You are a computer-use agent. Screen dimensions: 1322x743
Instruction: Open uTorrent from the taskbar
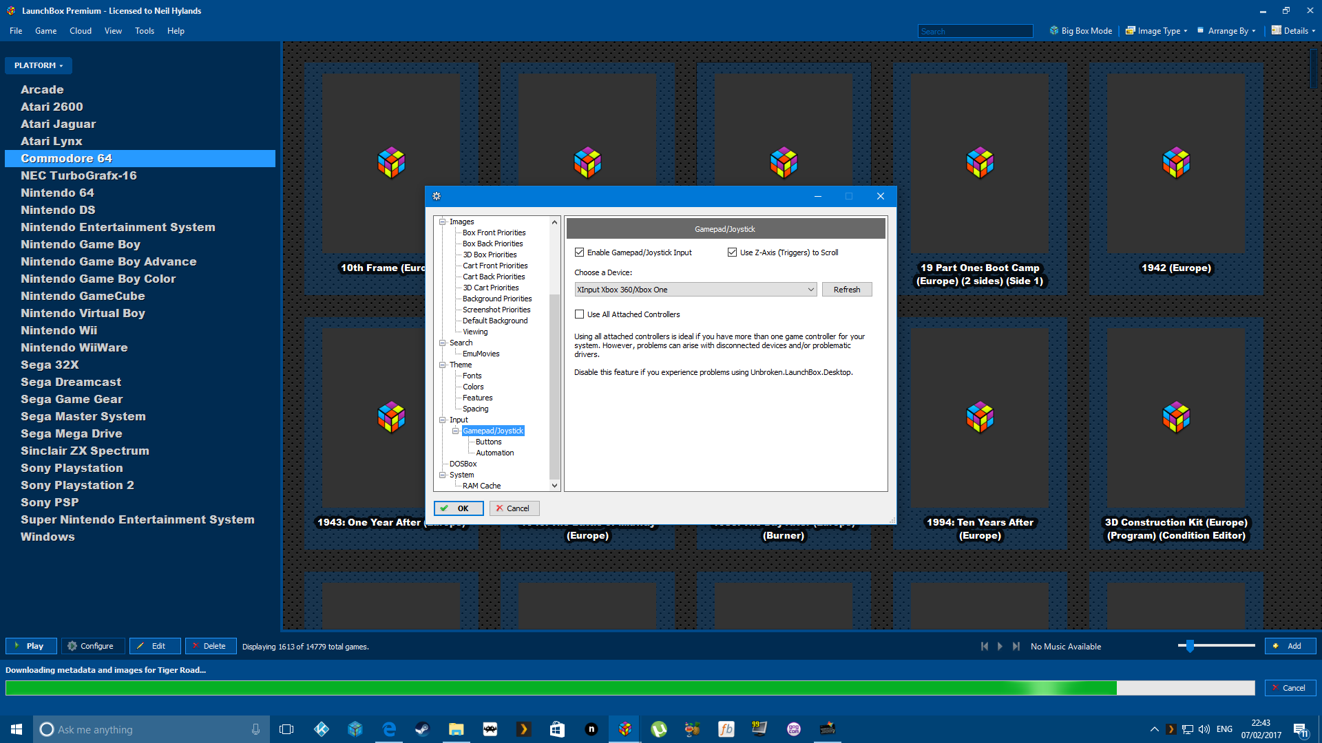pyautogui.click(x=659, y=729)
